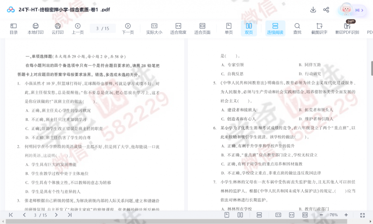Click answer option D. 行动研究

point(310,74)
